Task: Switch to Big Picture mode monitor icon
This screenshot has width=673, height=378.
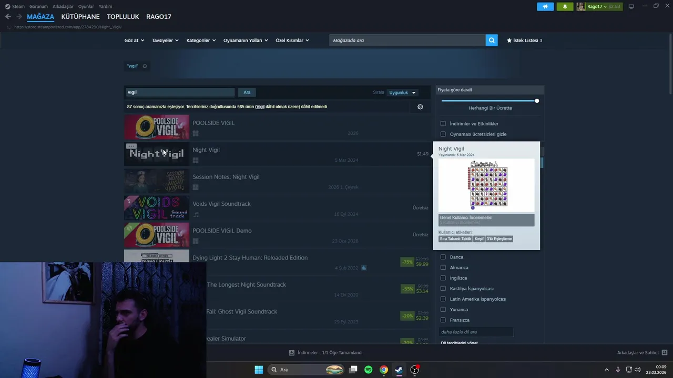Action: point(631,6)
